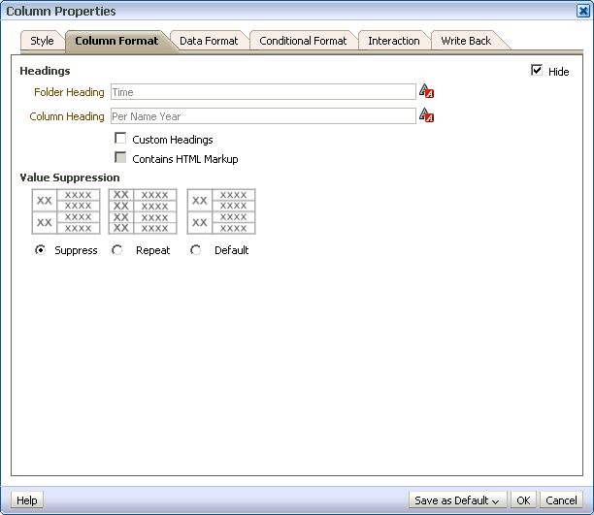
Task: Open the Conditional Format tab
Action: point(303,41)
